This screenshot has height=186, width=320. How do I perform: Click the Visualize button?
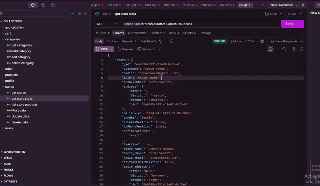pos(146,49)
